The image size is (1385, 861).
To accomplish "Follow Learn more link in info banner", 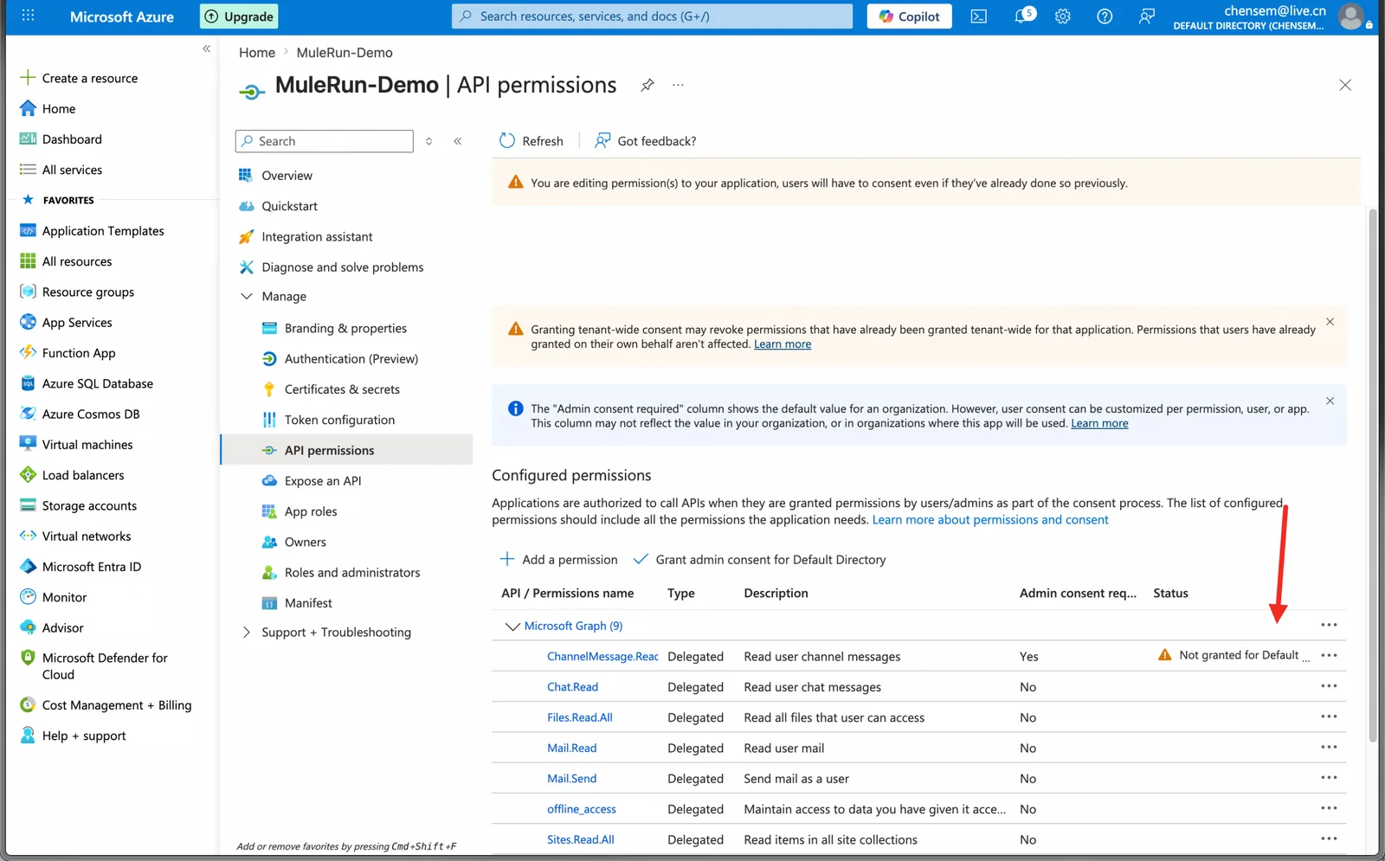I will tap(1099, 423).
